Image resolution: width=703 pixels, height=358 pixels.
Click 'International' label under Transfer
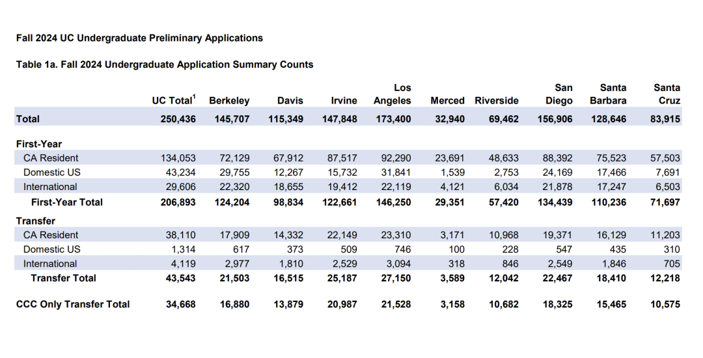coord(50,264)
